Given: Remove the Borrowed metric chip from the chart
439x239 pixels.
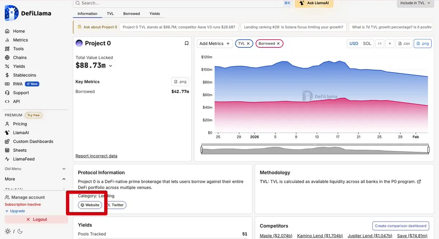Looking at the screenshot, I should (278, 43).
